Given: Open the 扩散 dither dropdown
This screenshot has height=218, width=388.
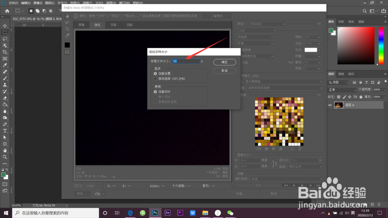Looking at the screenshot, I should (255, 43).
